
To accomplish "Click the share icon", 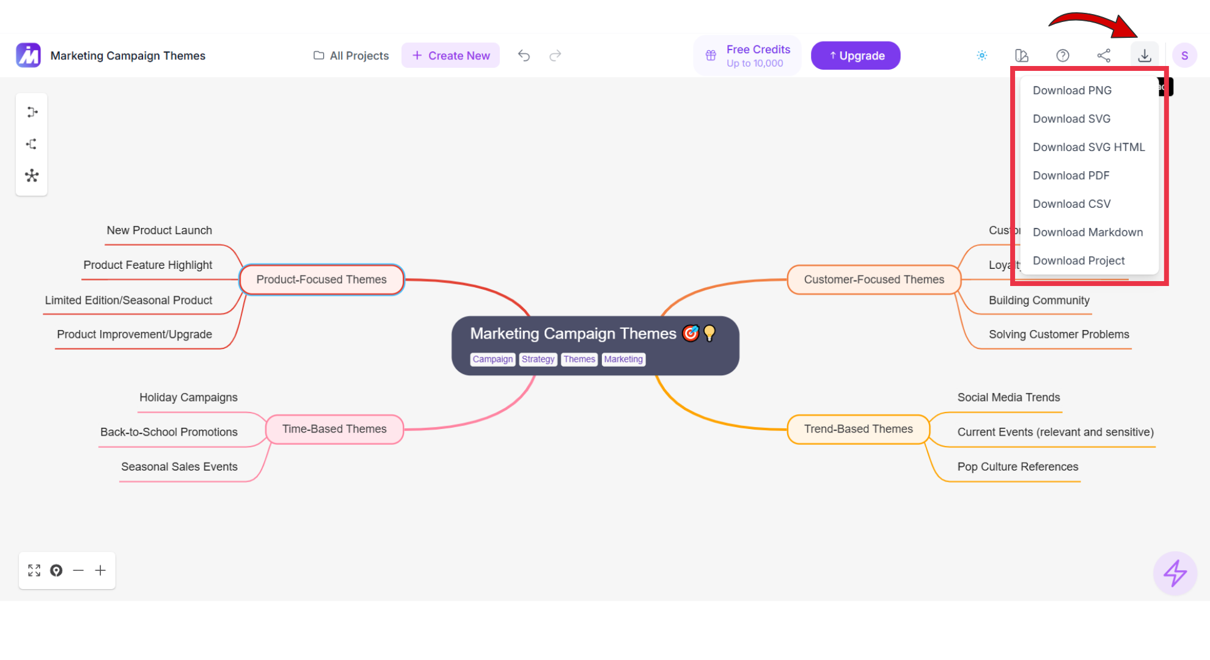I will tap(1104, 56).
